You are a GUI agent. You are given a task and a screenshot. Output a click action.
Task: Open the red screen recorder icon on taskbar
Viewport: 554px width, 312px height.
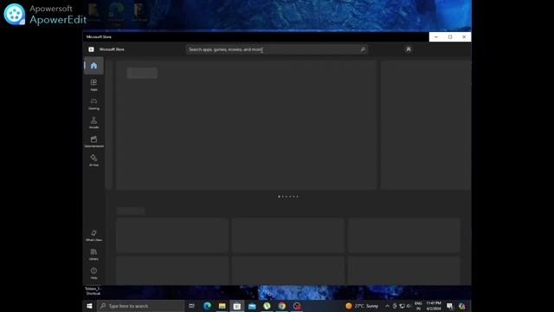click(297, 306)
